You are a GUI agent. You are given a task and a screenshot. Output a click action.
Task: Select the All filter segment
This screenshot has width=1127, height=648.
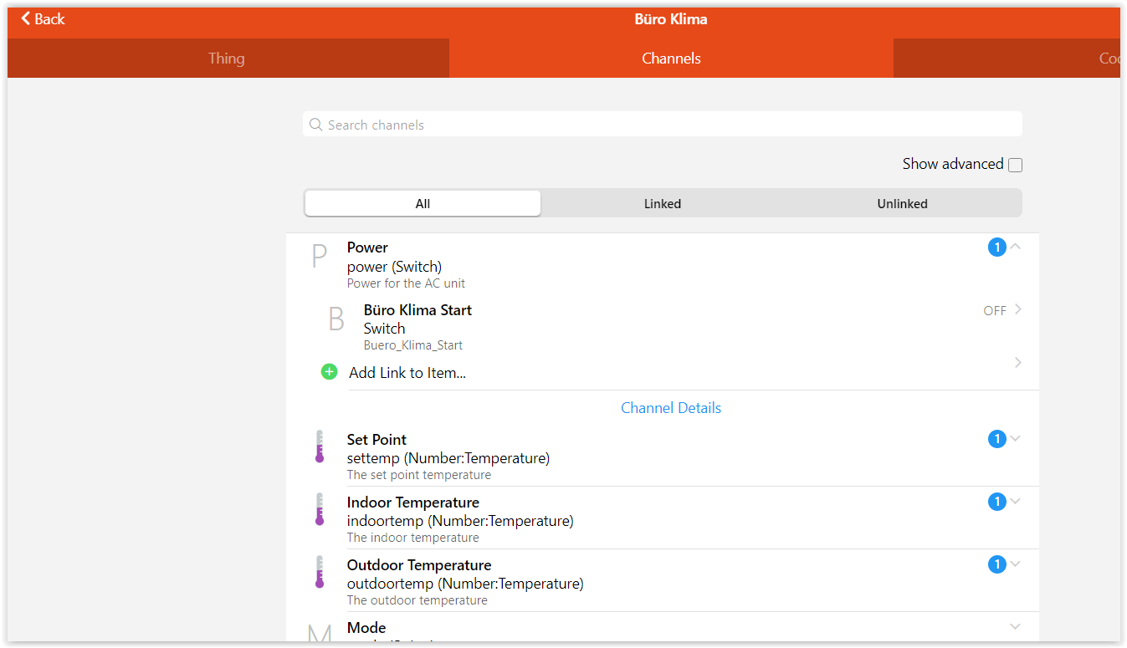click(423, 203)
